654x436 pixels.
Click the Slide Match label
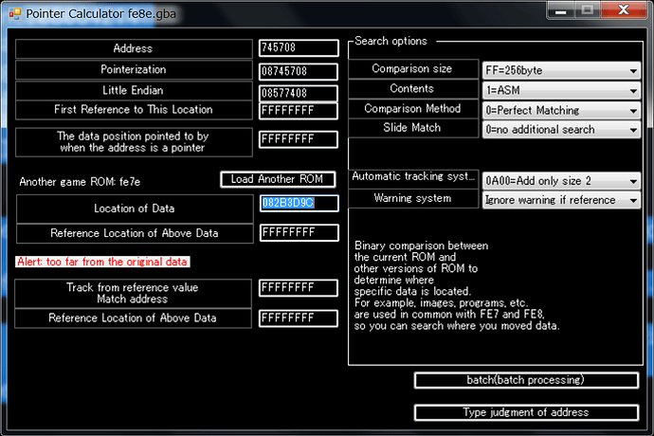(x=412, y=128)
